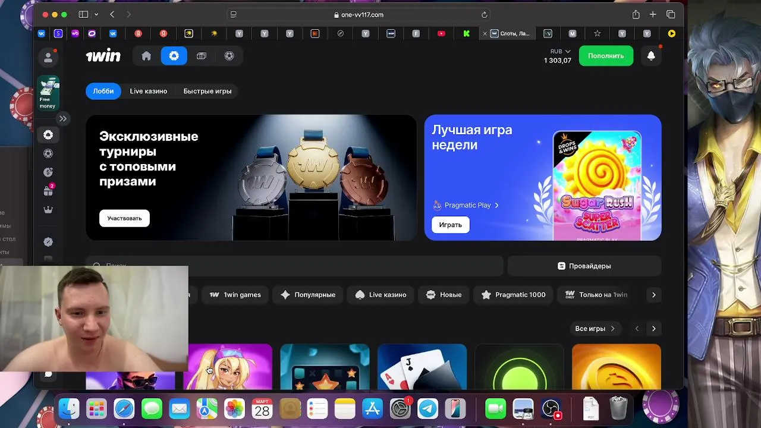The height and width of the screenshot is (428, 761).
Task: Select the Live казино category chip
Action: (380, 295)
